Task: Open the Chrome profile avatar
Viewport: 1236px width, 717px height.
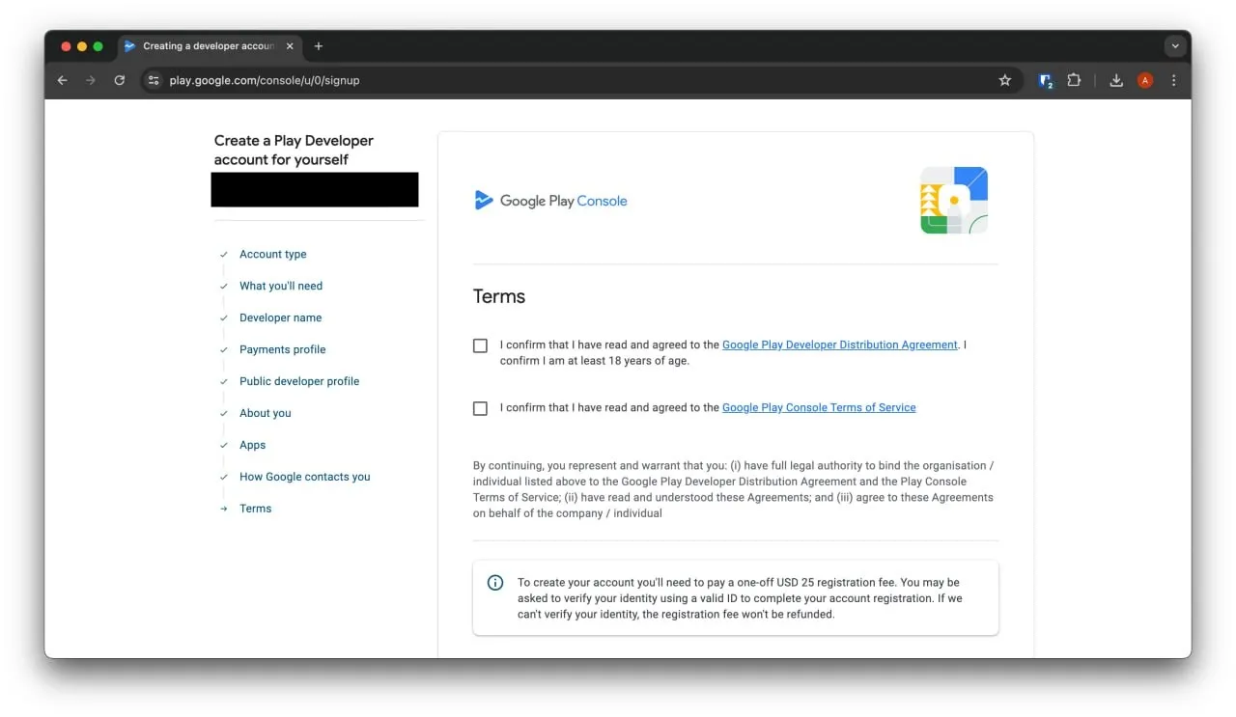Action: coord(1145,81)
